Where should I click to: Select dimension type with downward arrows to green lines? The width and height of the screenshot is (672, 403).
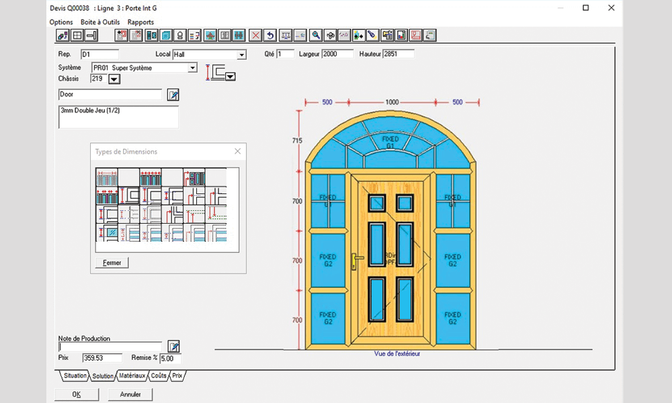216,214
